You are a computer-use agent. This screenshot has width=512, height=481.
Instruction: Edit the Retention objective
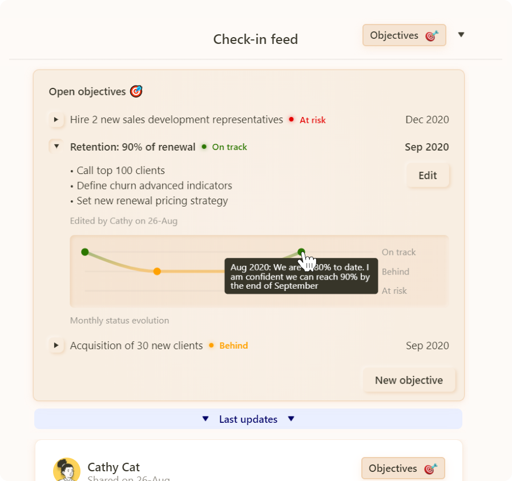tap(428, 176)
